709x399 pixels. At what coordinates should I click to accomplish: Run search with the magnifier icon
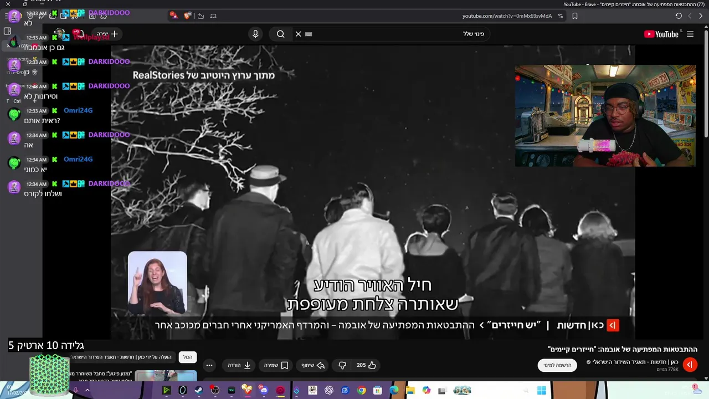click(281, 34)
